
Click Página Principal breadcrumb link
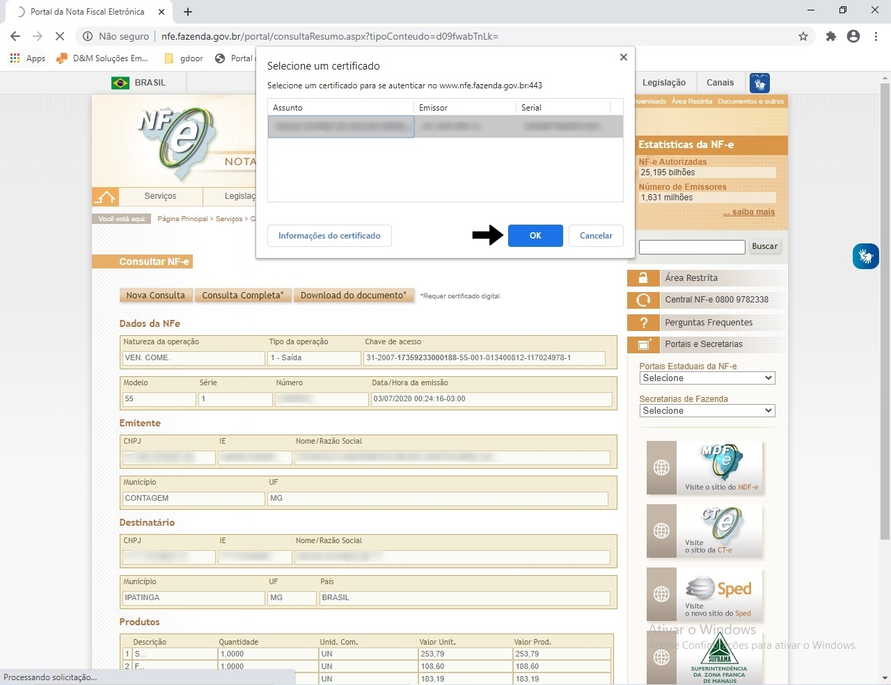point(182,219)
